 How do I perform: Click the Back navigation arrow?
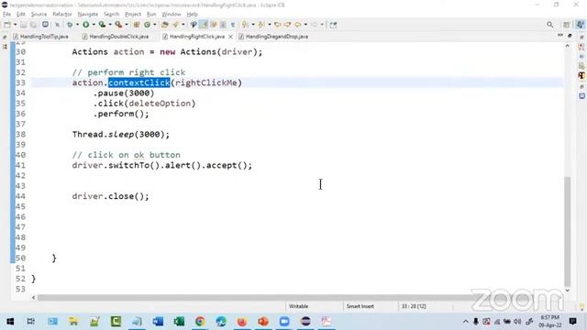(297, 25)
